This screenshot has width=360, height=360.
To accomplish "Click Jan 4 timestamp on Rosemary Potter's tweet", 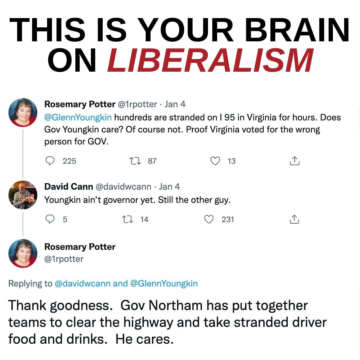I will click(175, 104).
